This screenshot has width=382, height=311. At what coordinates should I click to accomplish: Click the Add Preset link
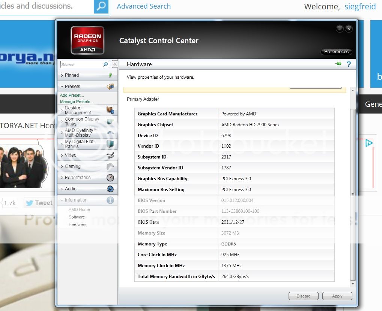[72, 95]
